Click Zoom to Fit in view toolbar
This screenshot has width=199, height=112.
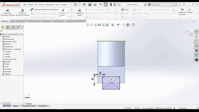(88, 25)
